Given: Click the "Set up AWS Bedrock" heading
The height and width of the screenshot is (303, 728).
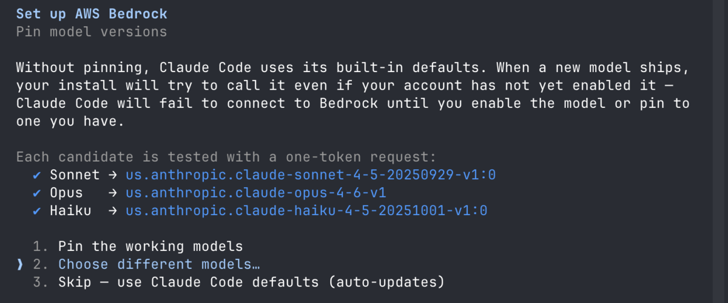Looking at the screenshot, I should [92, 13].
